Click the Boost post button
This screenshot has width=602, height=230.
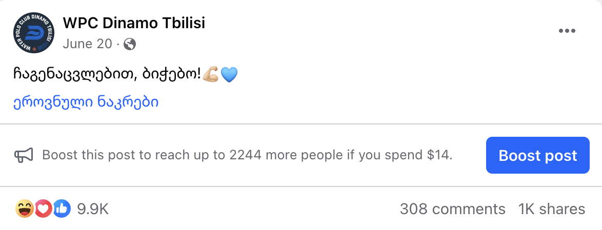click(x=537, y=155)
